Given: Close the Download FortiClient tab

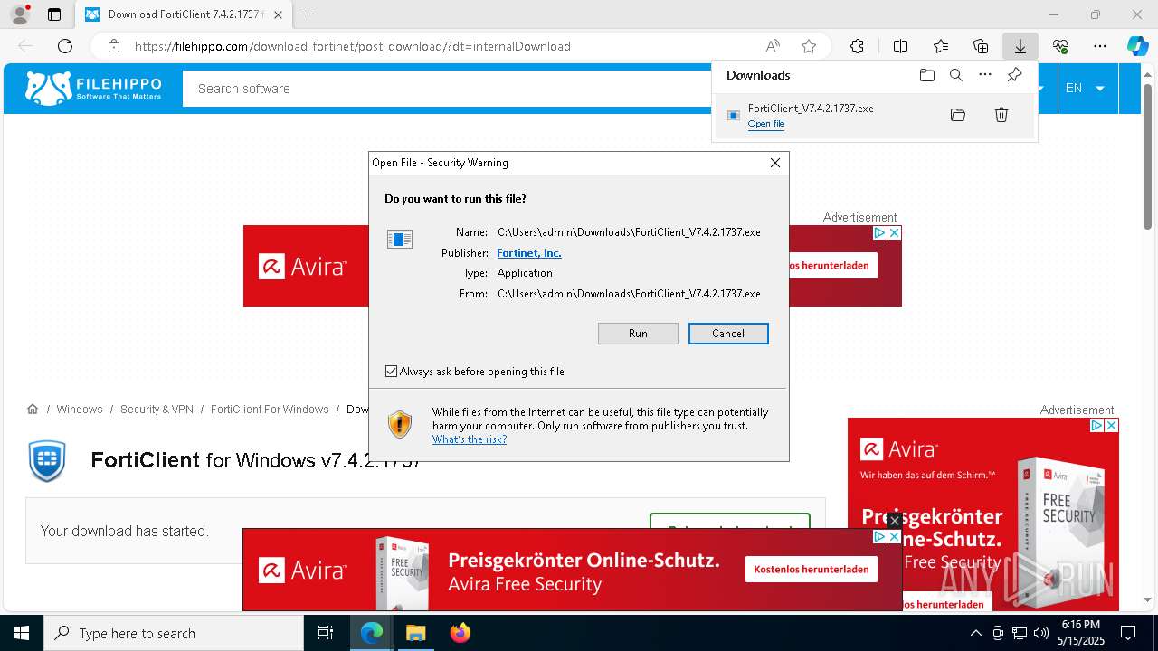Looking at the screenshot, I should (278, 14).
